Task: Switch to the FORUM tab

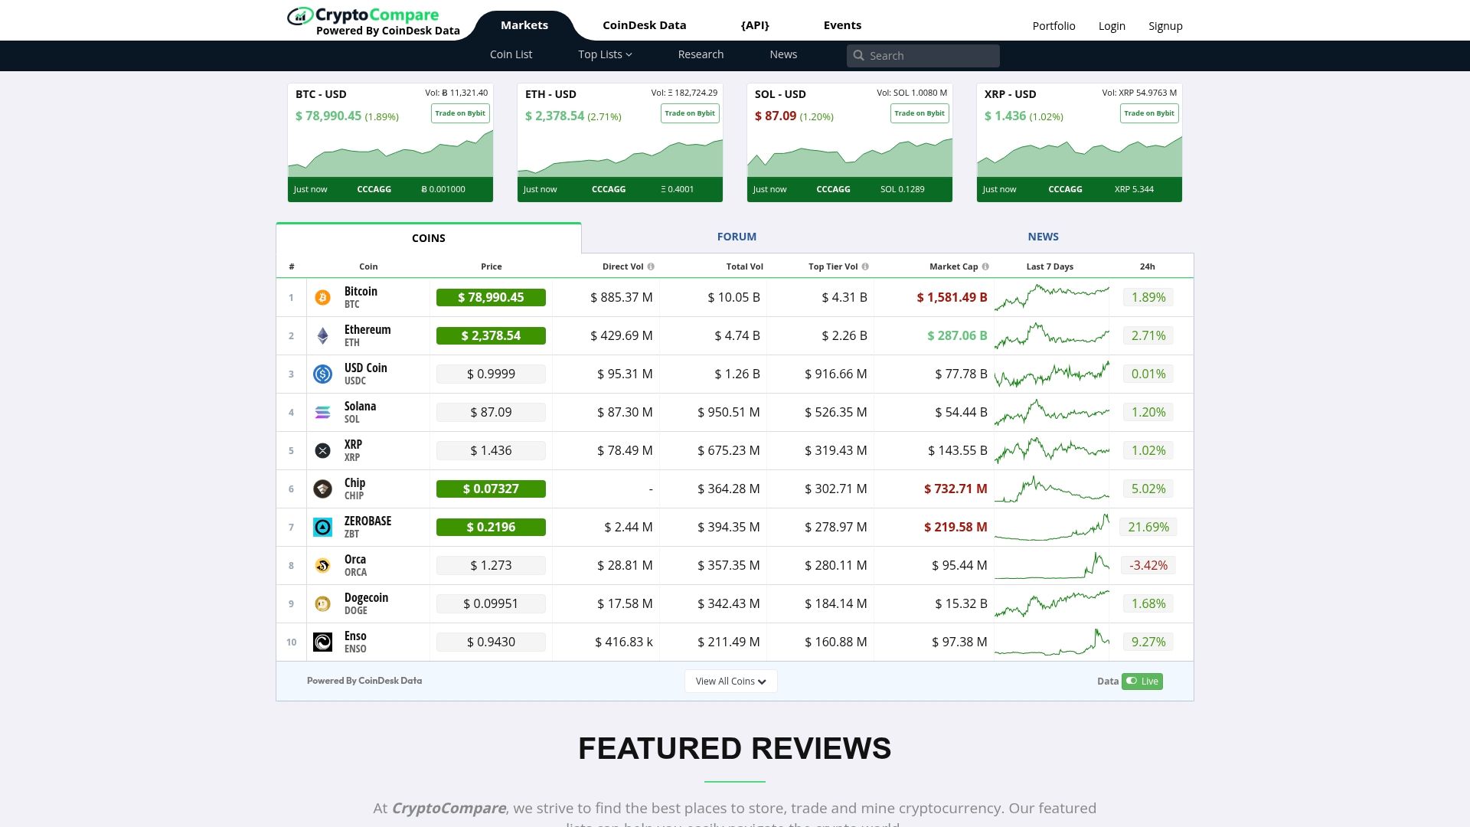Action: pos(737,237)
